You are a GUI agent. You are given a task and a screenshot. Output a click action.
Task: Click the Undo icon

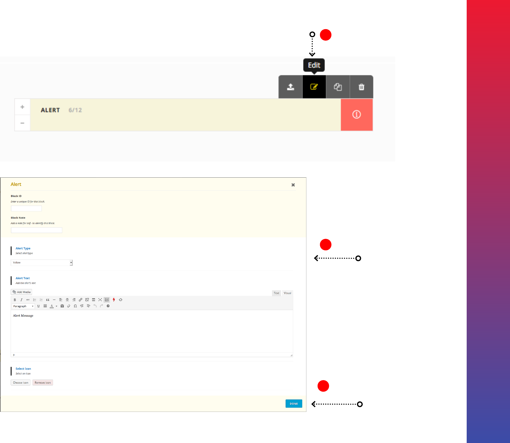(95, 306)
